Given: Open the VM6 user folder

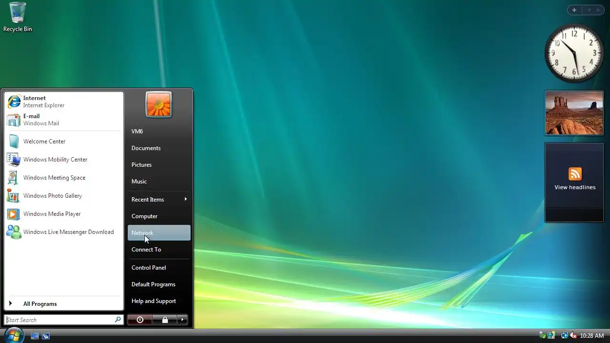Looking at the screenshot, I should (159, 131).
